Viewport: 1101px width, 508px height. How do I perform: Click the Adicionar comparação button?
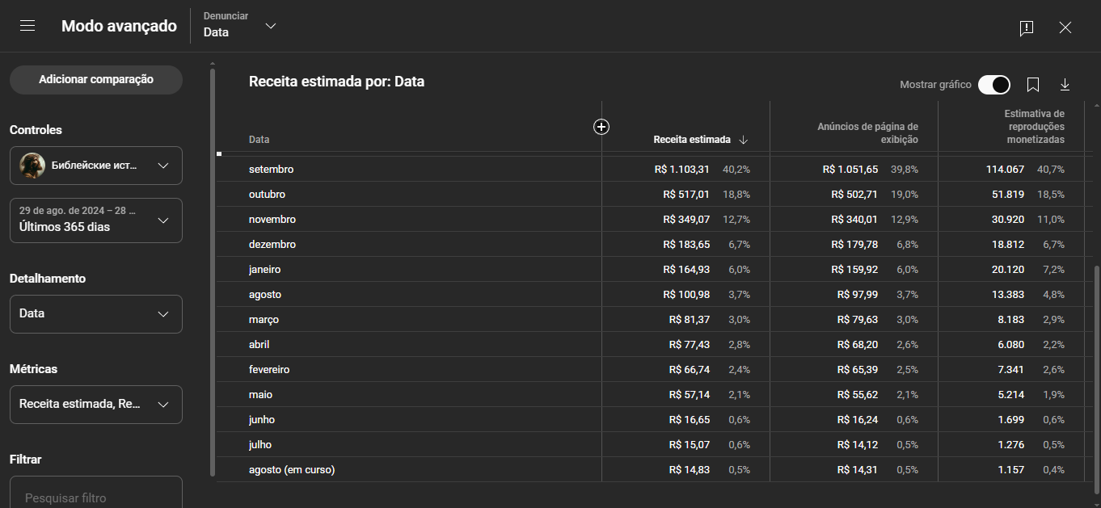tap(96, 80)
